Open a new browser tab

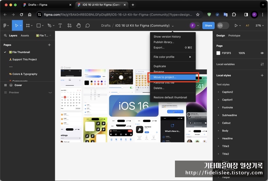pyautogui.click(x=133, y=5)
